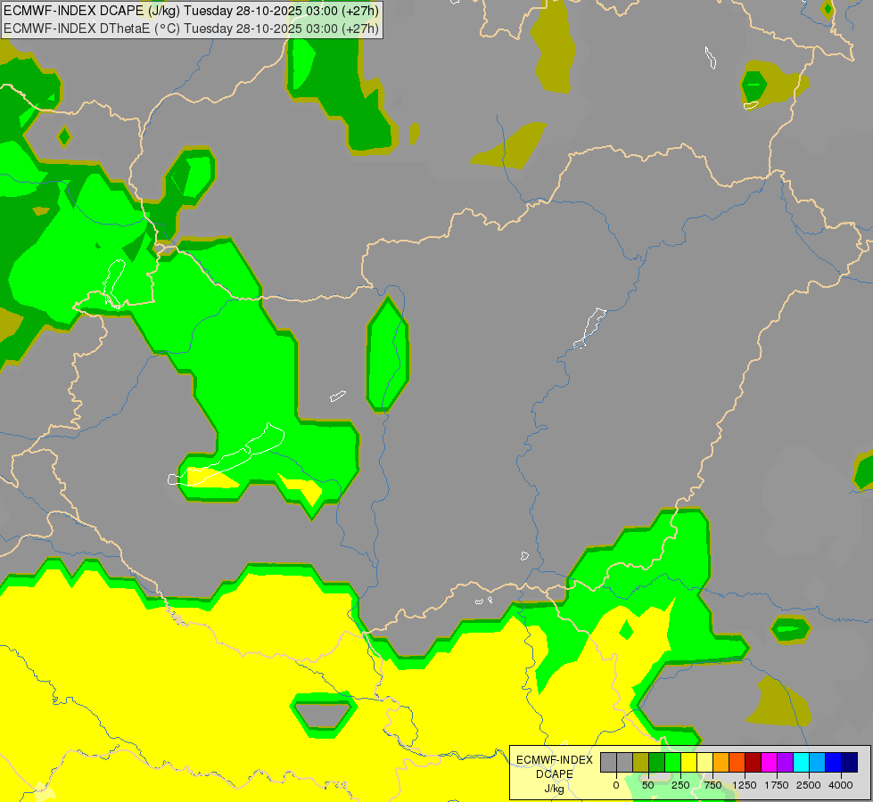Click the DCAPE (J/kg) title line

pos(191,11)
